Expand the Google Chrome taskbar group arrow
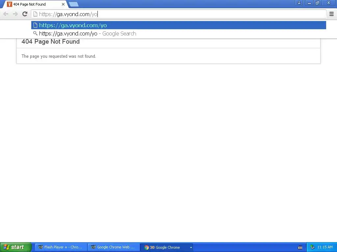Image resolution: width=337 pixels, height=252 pixels. (x=191, y=247)
